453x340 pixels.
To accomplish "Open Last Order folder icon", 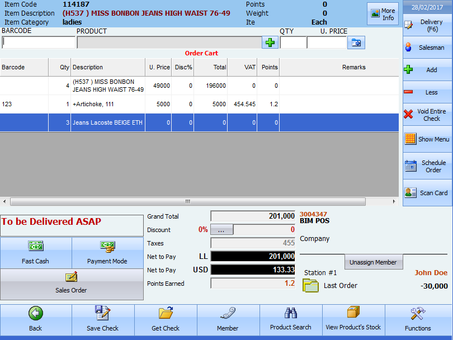I will 310,285.
